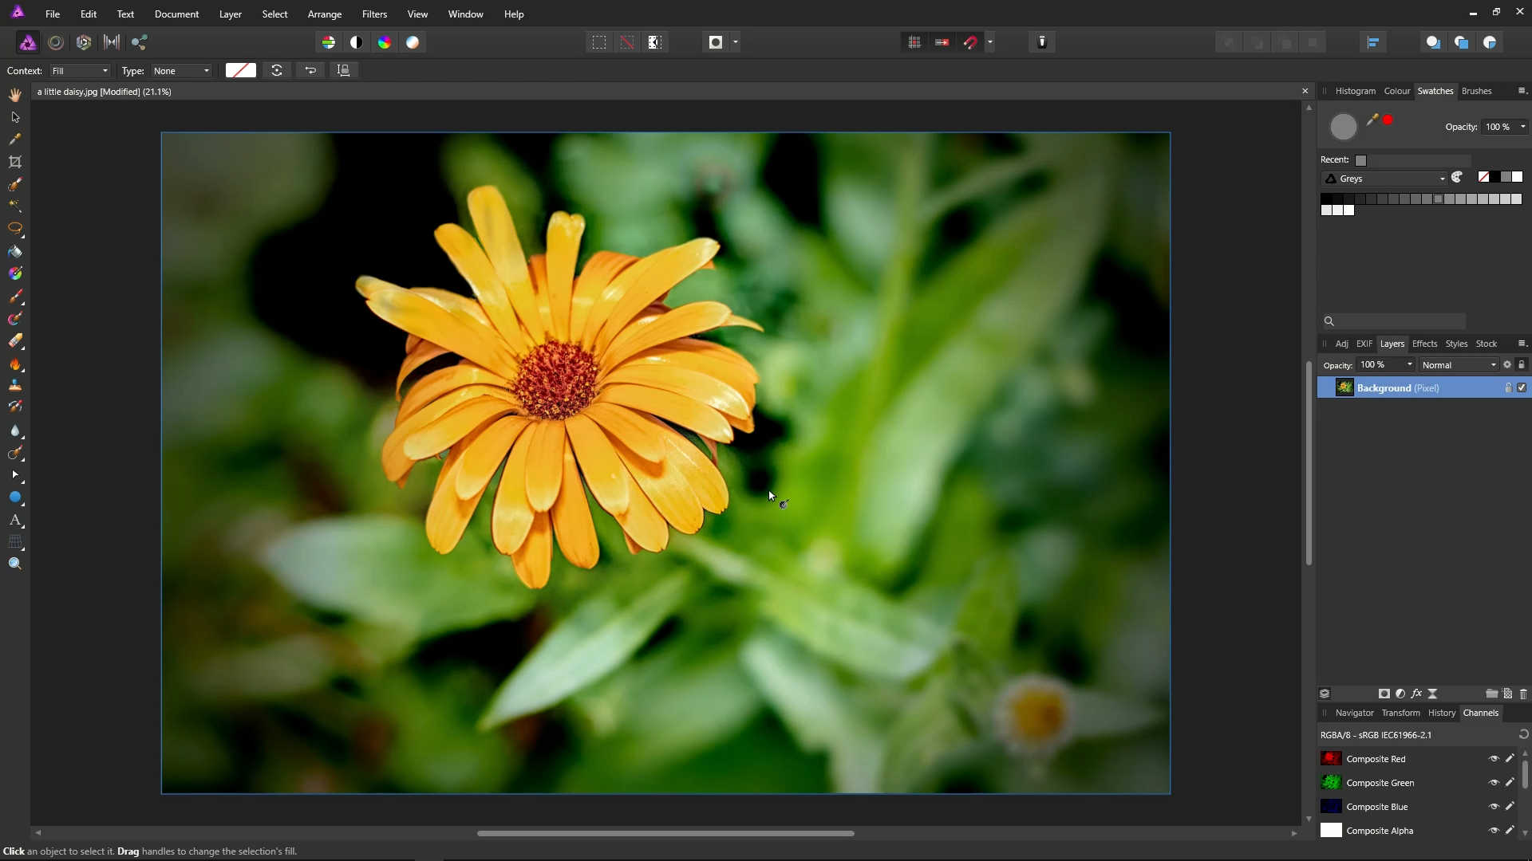Open the Context dropdown showing Fill
The width and height of the screenshot is (1532, 861).
[x=80, y=71]
